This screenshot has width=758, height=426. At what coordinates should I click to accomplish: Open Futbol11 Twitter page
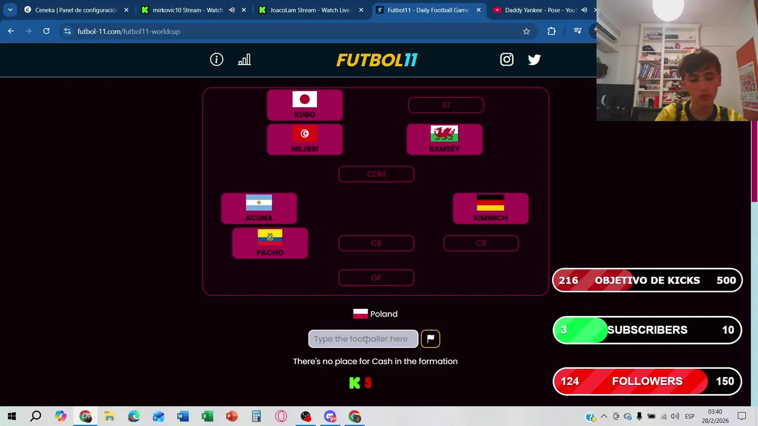[x=534, y=59]
